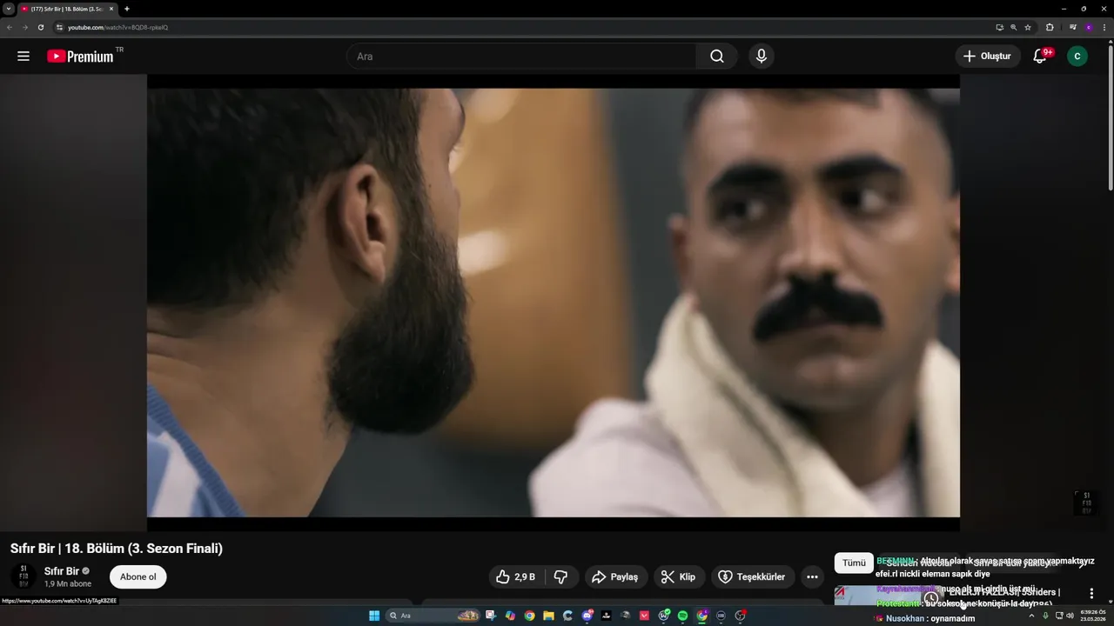Send thanks via Teşekkürler button
Viewport: 1114px width, 626px height.
pyautogui.click(x=752, y=576)
